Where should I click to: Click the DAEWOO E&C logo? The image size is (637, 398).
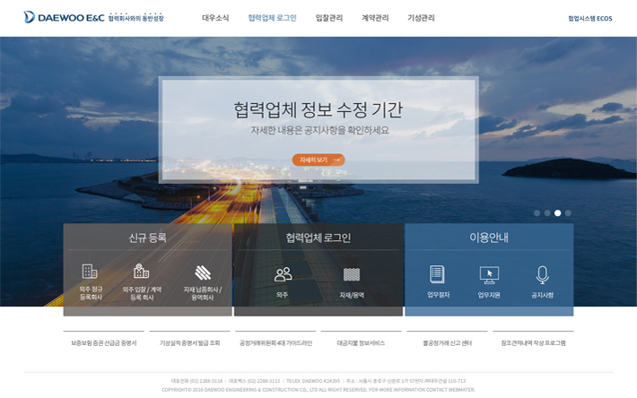65,17
